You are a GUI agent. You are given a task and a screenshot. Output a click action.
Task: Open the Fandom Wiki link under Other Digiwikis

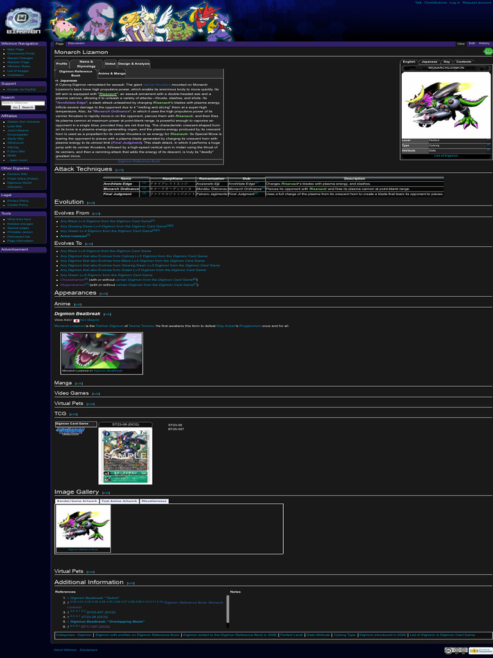pos(17,174)
